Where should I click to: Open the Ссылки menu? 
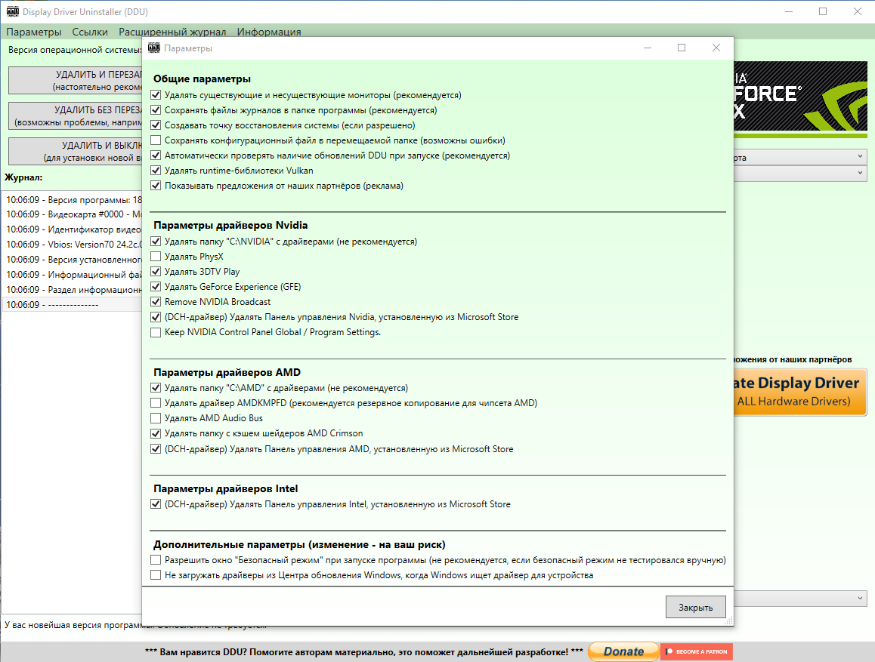point(90,32)
